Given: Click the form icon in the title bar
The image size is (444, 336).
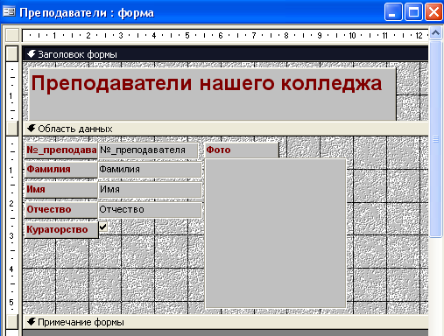Looking at the screenshot, I should 9,11.
